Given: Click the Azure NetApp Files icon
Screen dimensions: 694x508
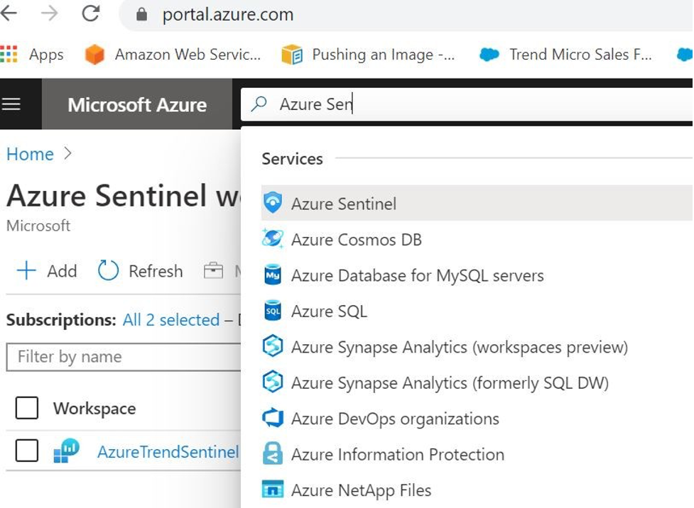Looking at the screenshot, I should tap(273, 490).
